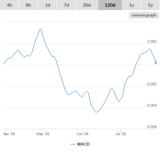Image resolution: width=160 pixels, height=153 pixels.
Task: Click the Apr '26 axis label
Action: [9, 134]
